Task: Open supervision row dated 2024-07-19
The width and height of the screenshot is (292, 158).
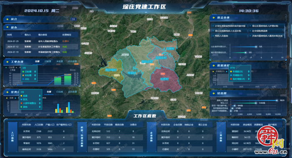Action: pyautogui.click(x=42, y=52)
